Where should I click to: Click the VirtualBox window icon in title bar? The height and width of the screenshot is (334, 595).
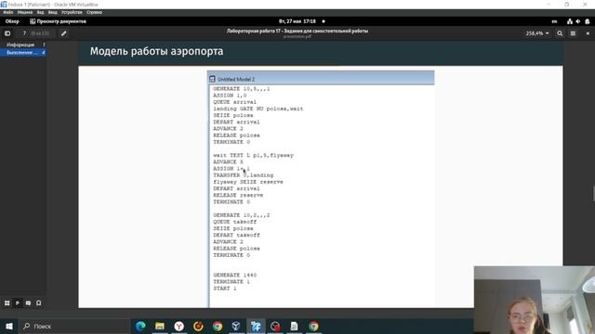click(x=4, y=5)
